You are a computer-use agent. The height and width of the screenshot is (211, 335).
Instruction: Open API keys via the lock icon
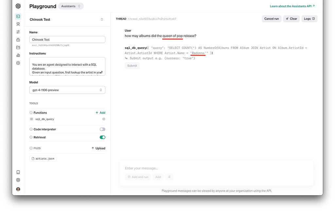pyautogui.click(x=18, y=40)
